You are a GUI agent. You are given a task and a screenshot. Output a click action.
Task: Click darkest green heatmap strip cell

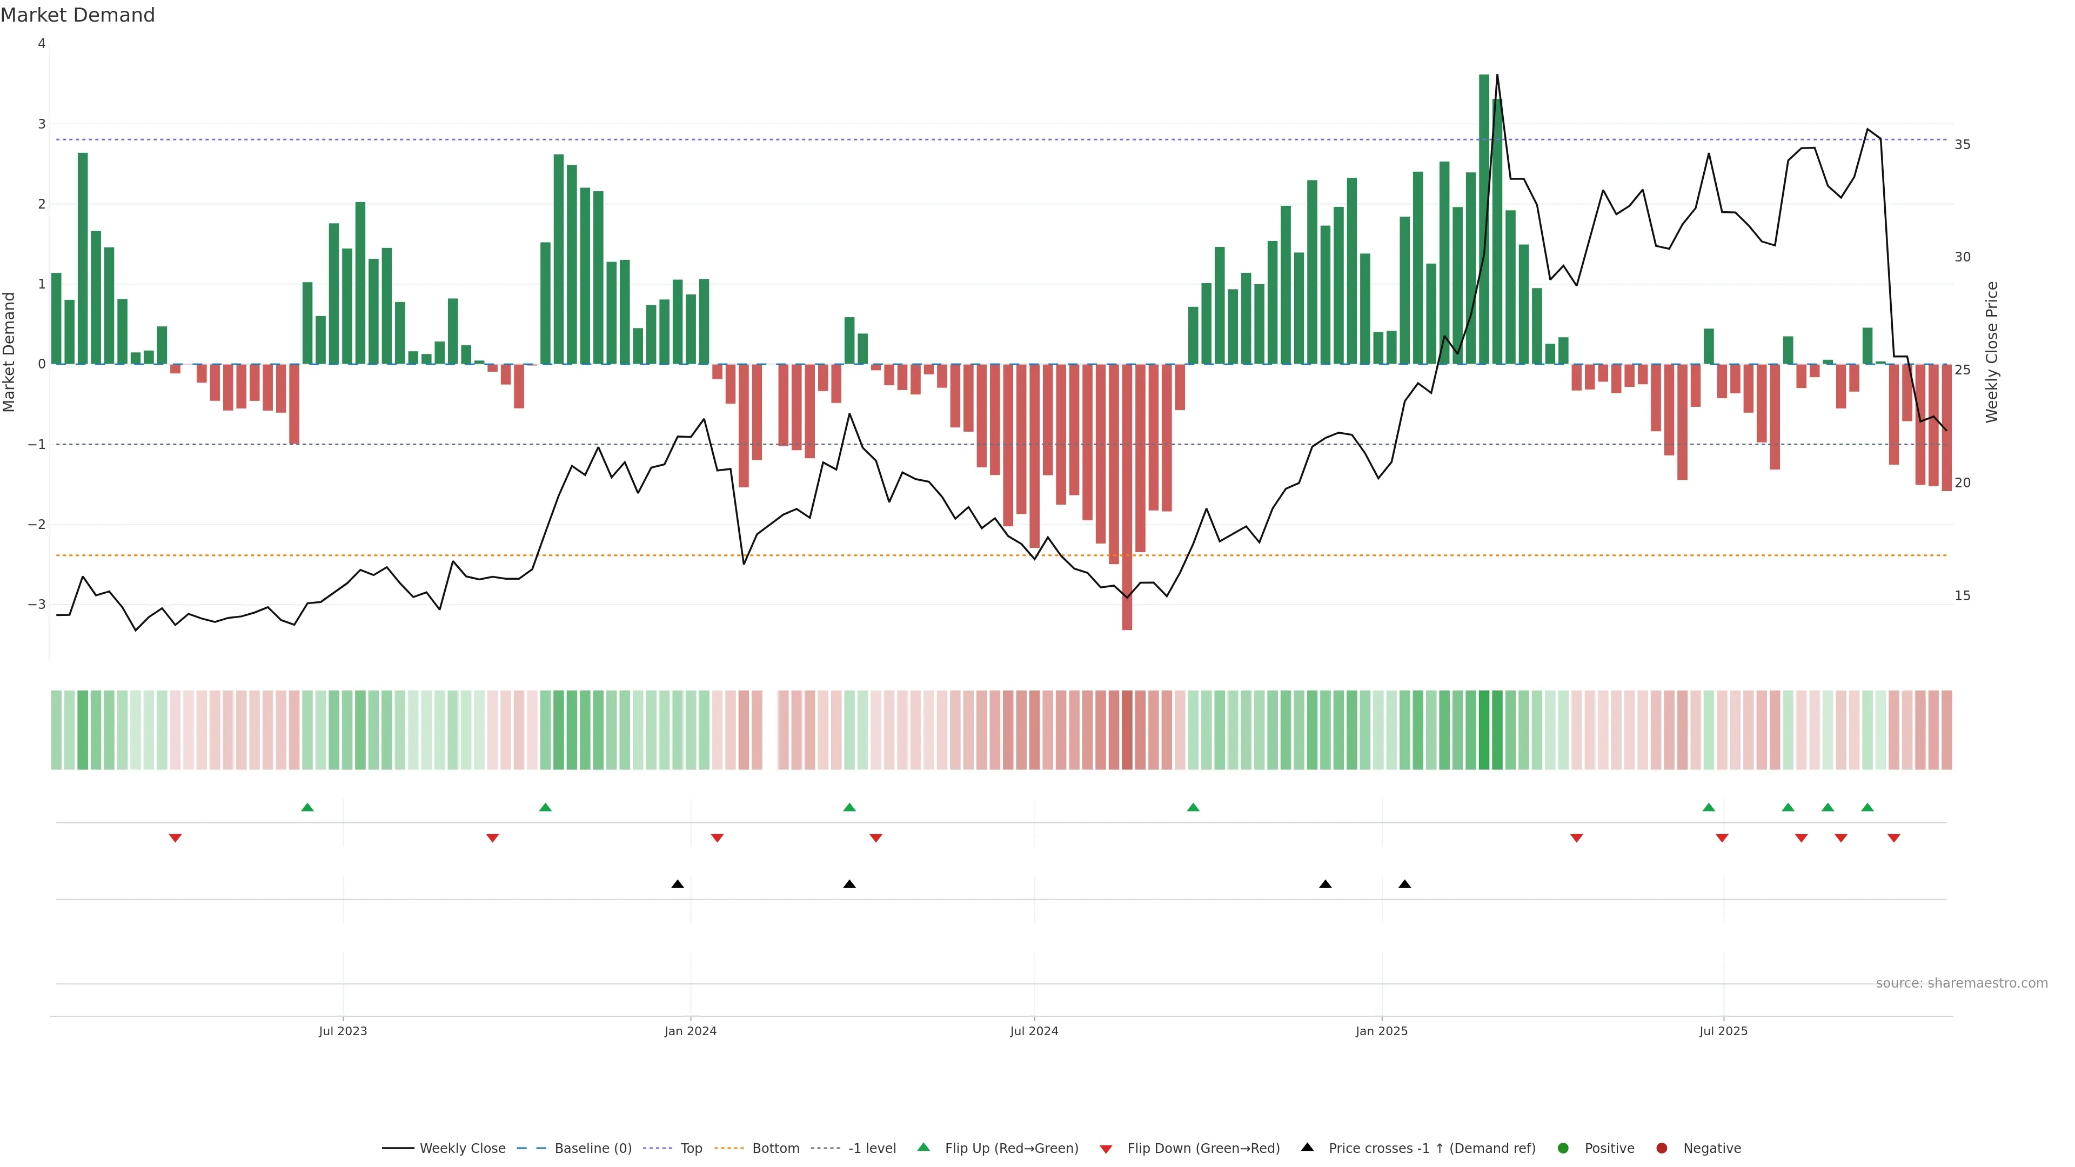point(1484,730)
